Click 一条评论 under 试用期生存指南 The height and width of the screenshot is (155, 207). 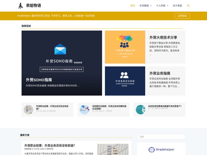[108, 111]
